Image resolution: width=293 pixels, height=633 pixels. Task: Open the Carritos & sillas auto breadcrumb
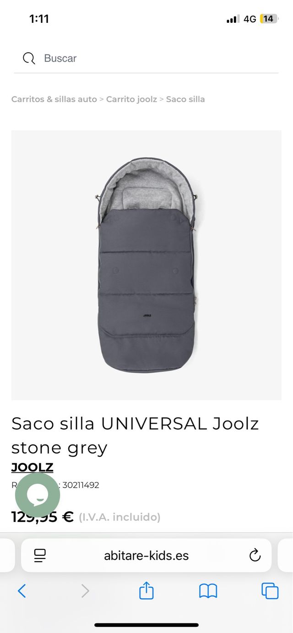pyautogui.click(x=54, y=99)
